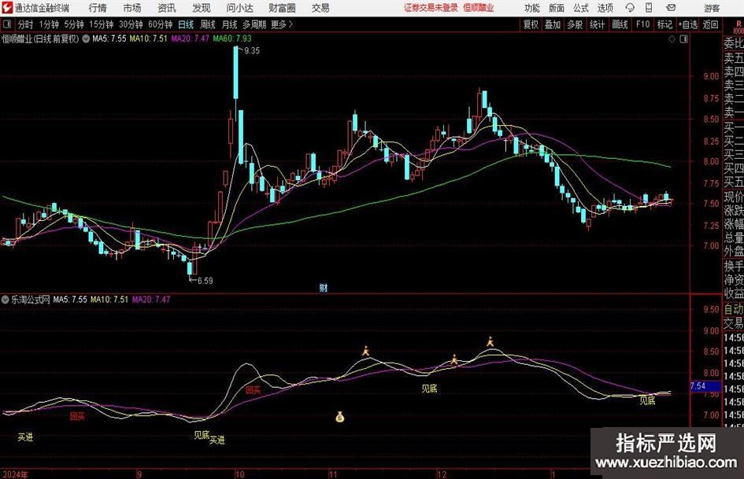Collapse main chart indicator header arrow
Viewport: 744px width, 479px height.
tap(85, 38)
